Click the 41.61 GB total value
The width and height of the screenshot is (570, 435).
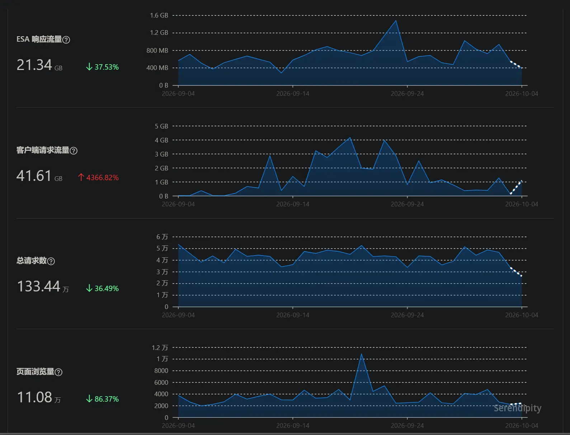coord(39,176)
